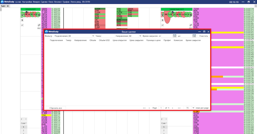Open the chart icon in DOGEUSDT panel

tap(22, 25)
